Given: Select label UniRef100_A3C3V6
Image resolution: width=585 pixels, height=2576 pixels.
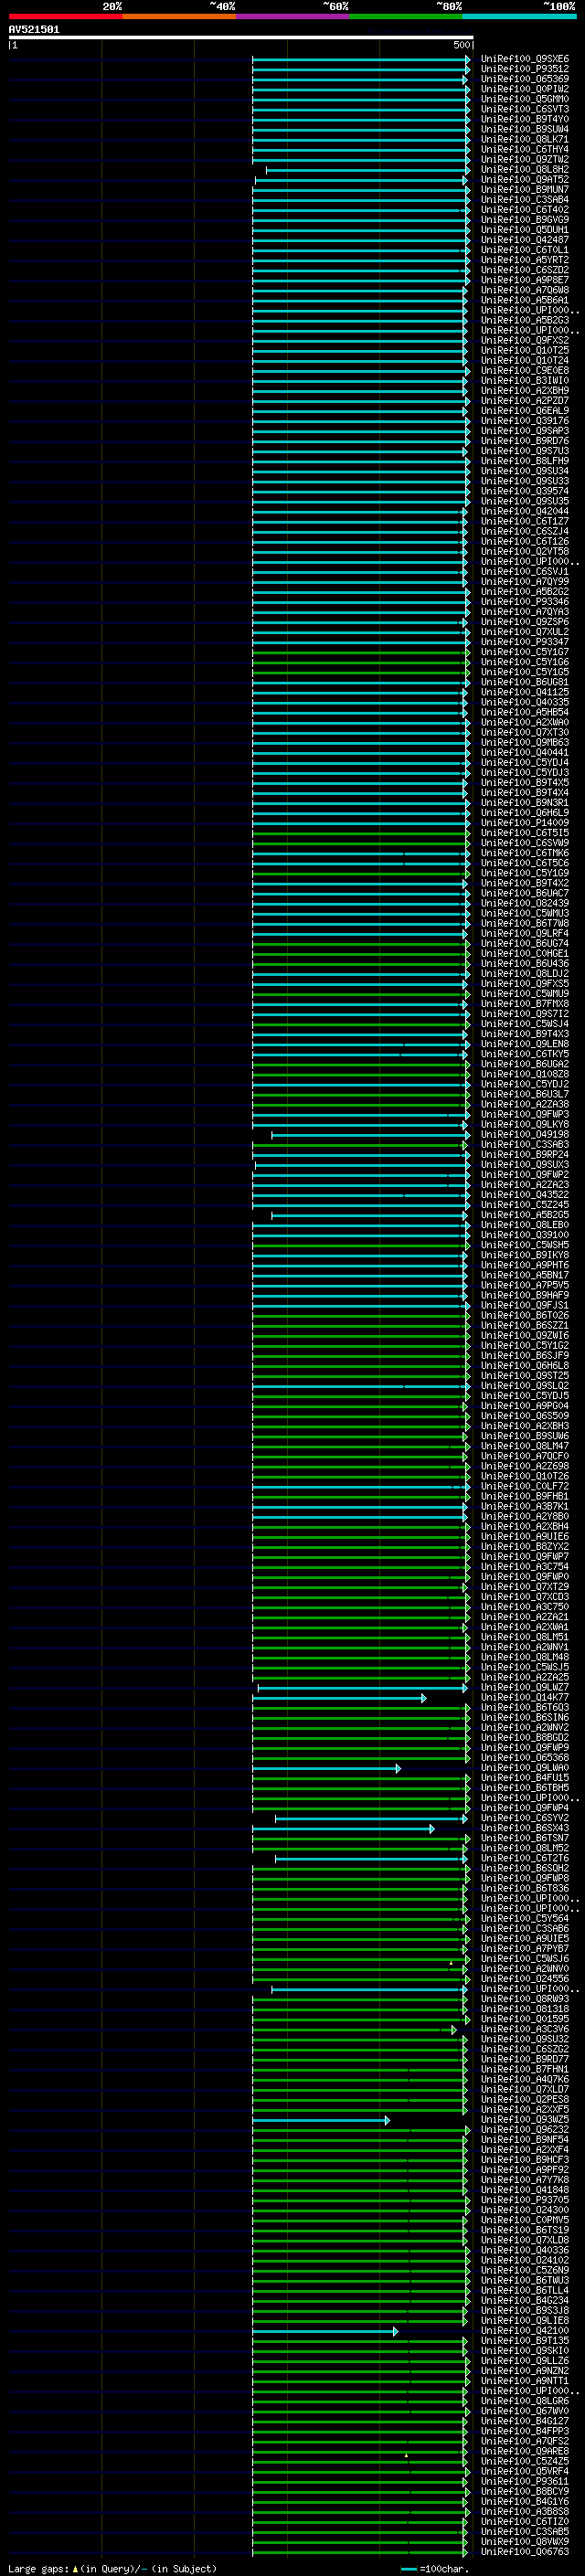Looking at the screenshot, I should (x=525, y=2029).
